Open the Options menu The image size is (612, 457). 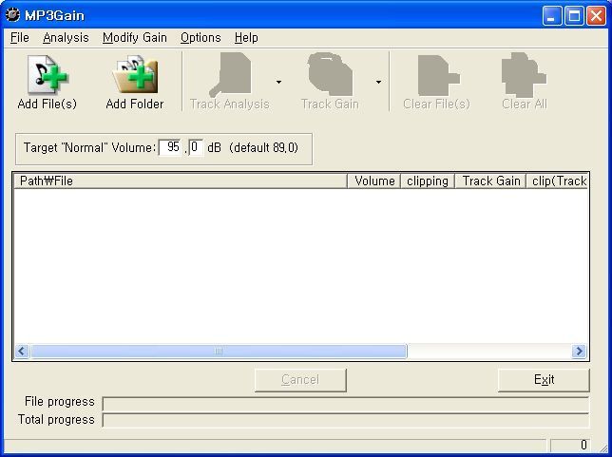pos(201,38)
